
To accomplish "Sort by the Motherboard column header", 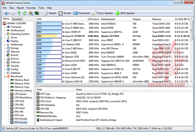I will (x=116, y=19).
